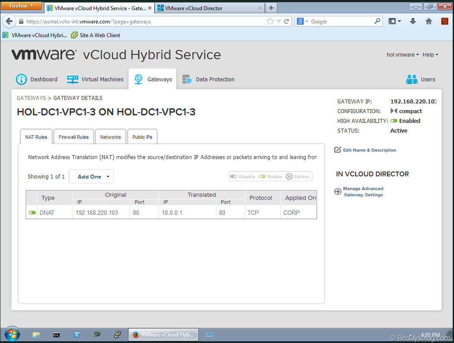Expand the hol vmware user menu

tap(403, 54)
